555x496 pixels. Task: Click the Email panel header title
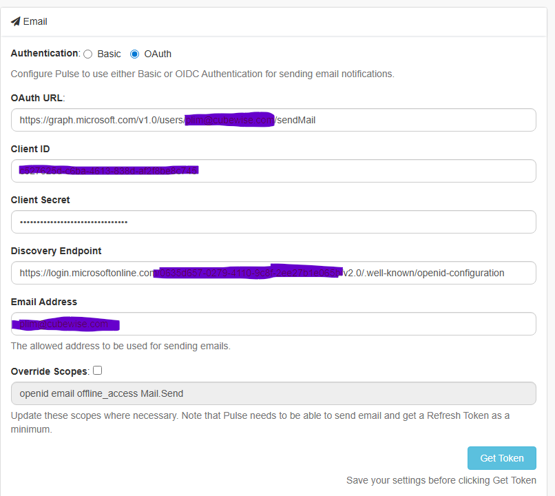pyautogui.click(x=35, y=21)
